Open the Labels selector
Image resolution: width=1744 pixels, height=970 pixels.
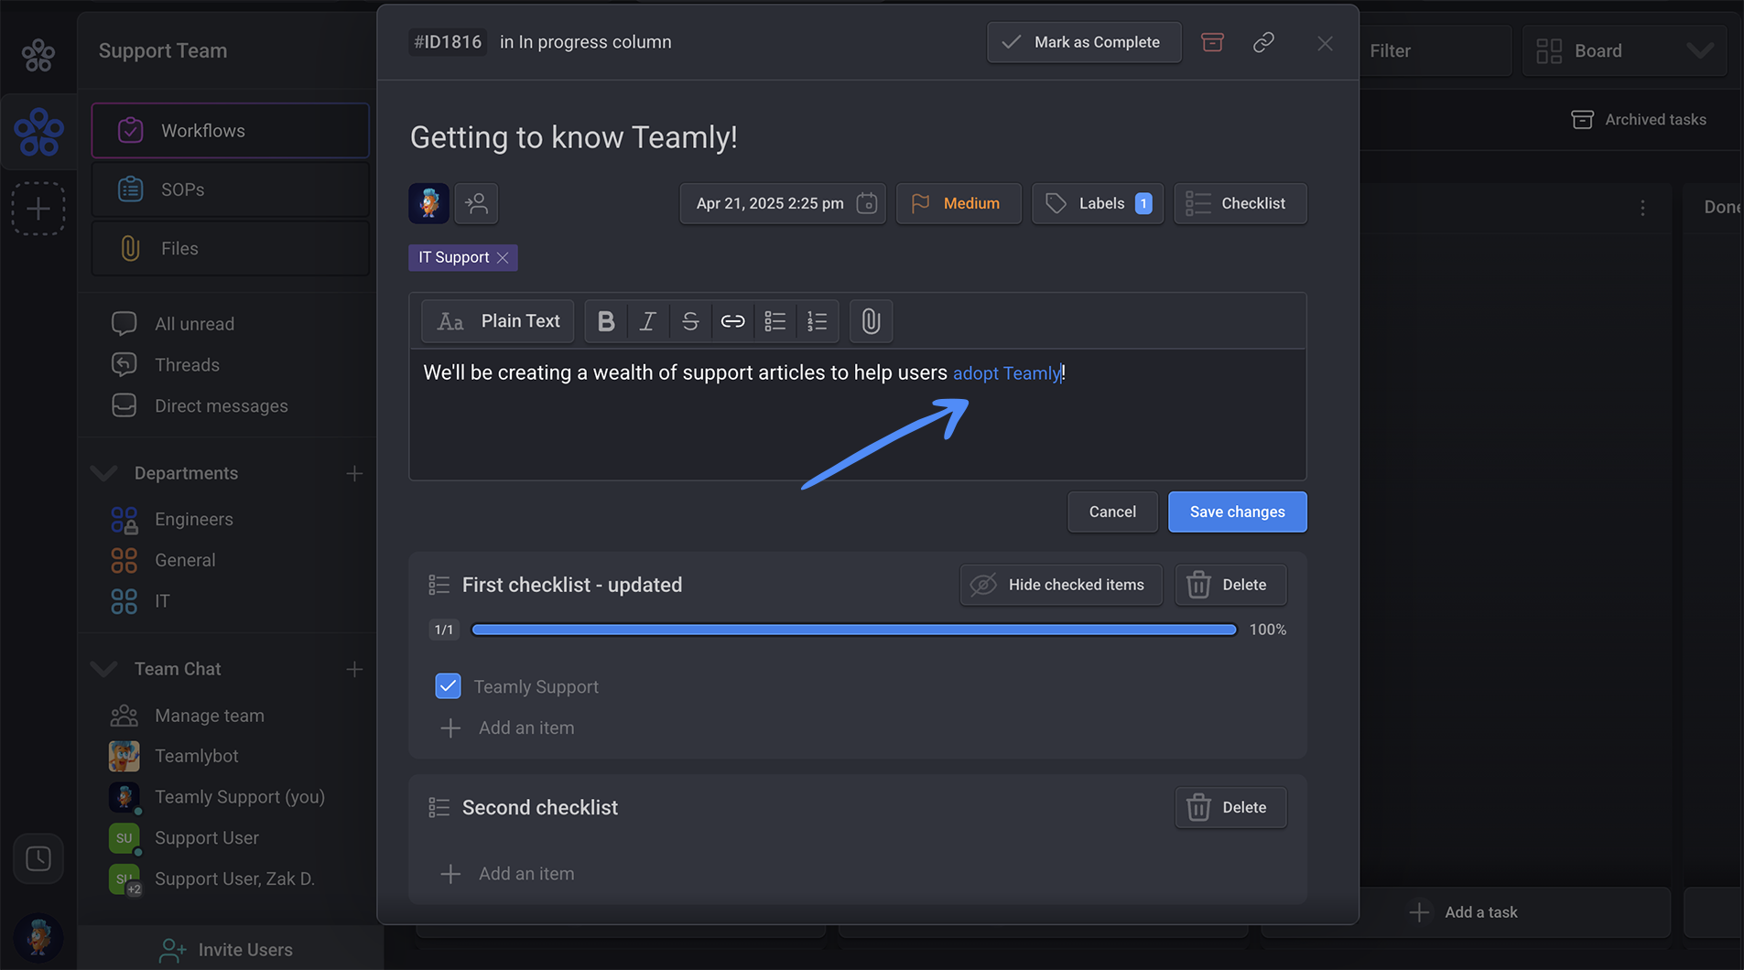1097,203
